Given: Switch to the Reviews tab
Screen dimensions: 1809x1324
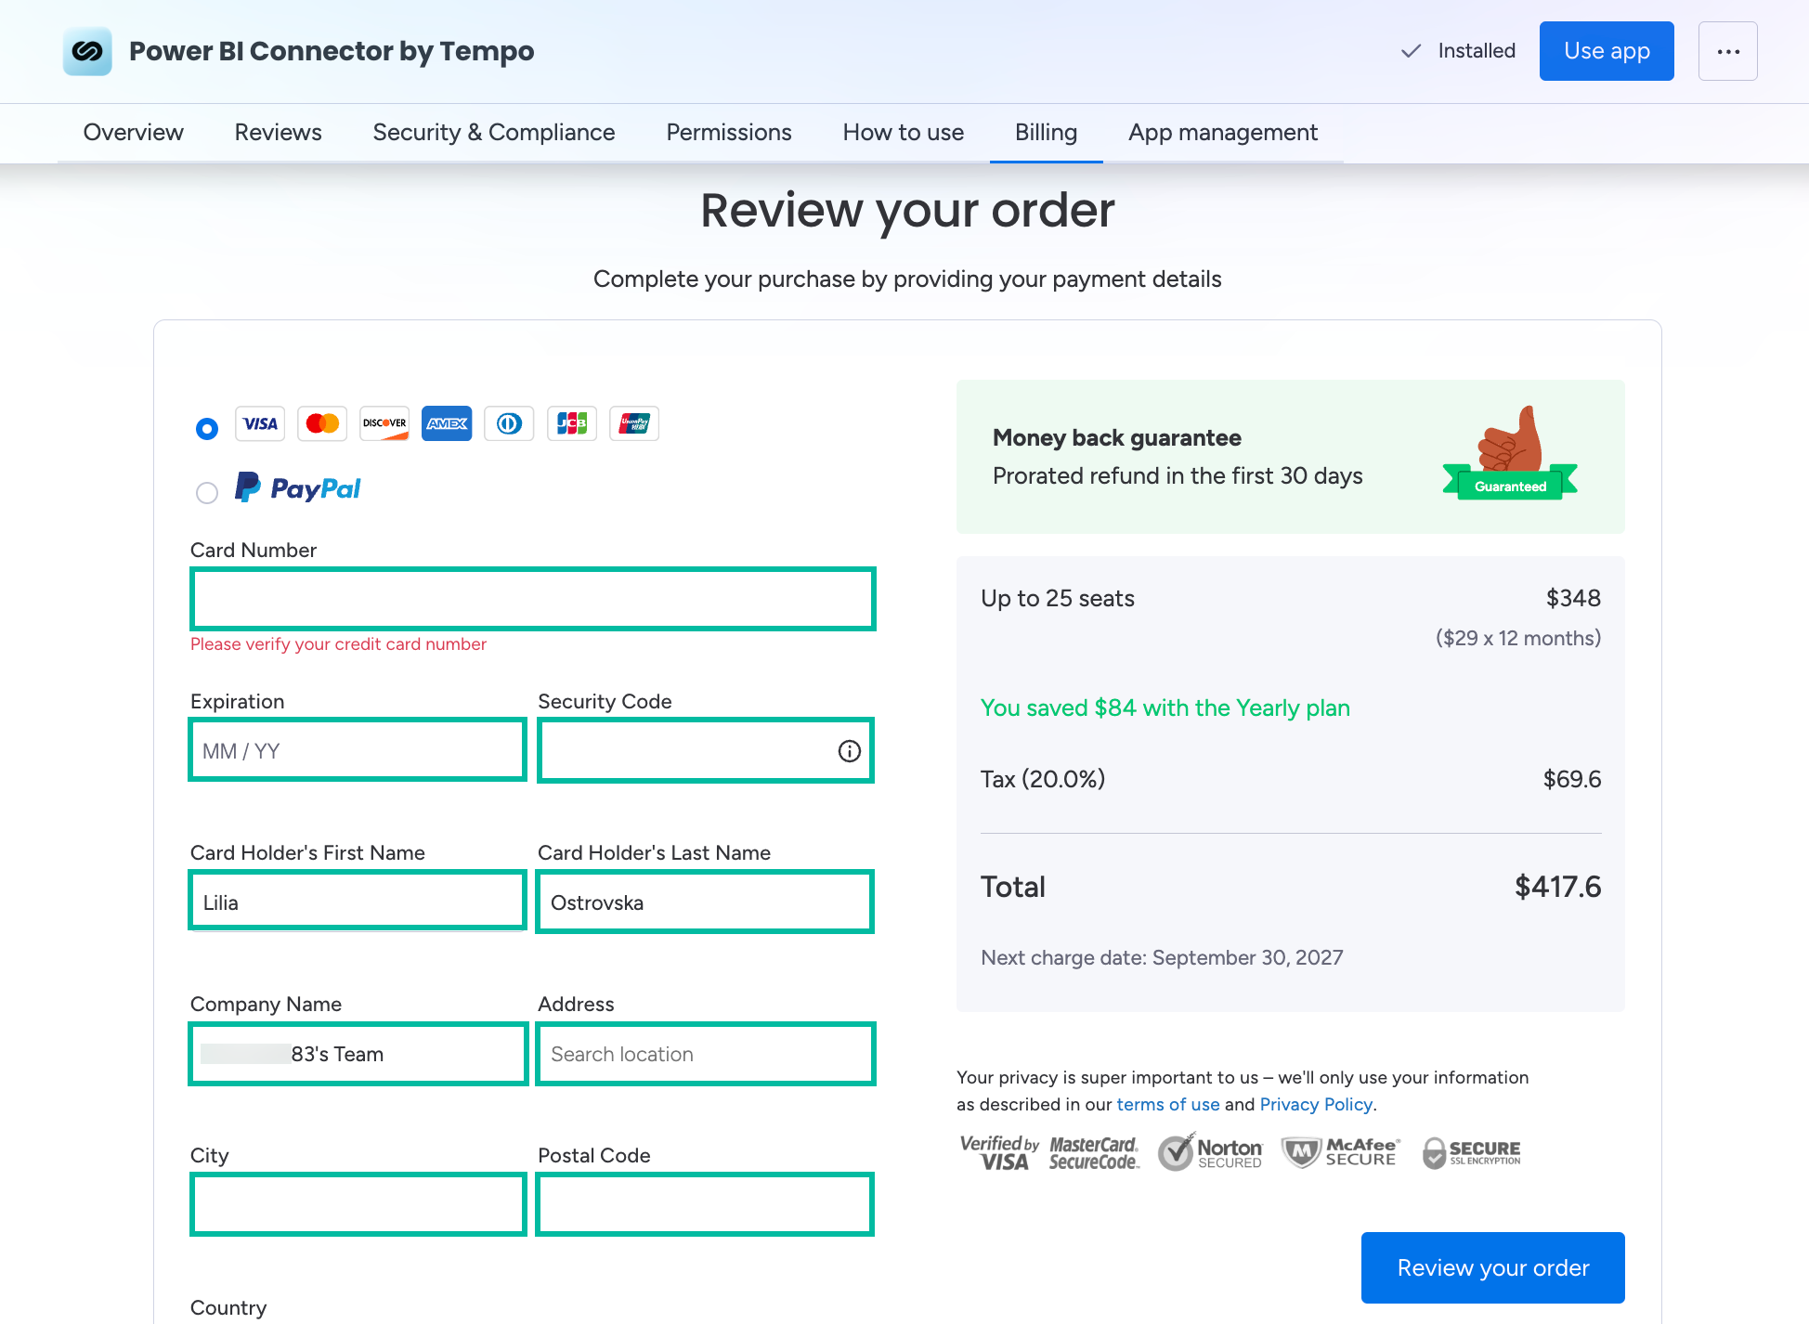Looking at the screenshot, I should tap(278, 133).
